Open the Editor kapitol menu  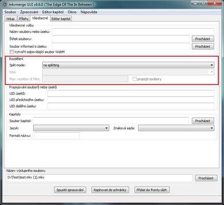click(53, 12)
